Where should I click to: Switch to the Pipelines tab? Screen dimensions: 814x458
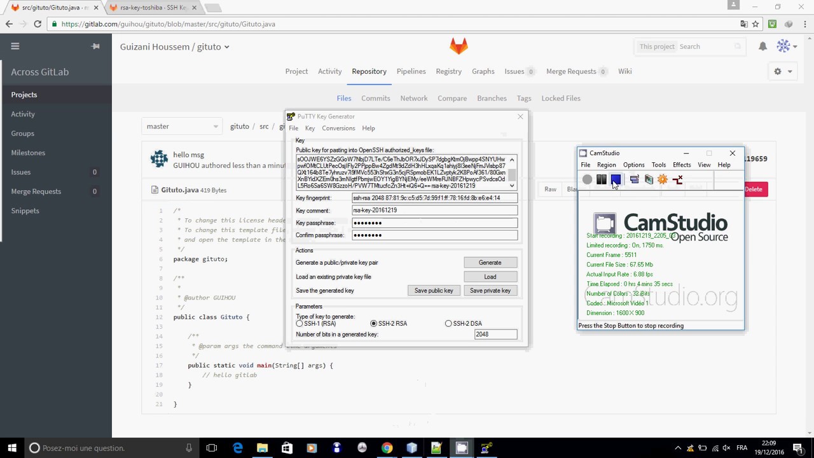411,71
